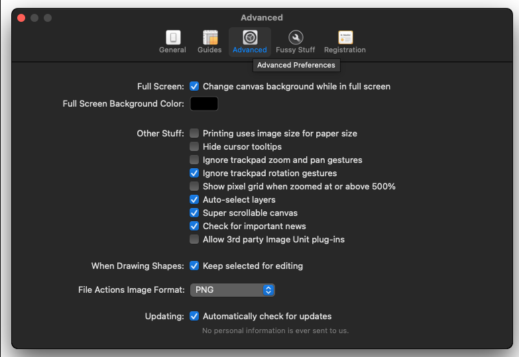Uncheck Auto-select layers
The height and width of the screenshot is (357, 519).
pos(194,199)
